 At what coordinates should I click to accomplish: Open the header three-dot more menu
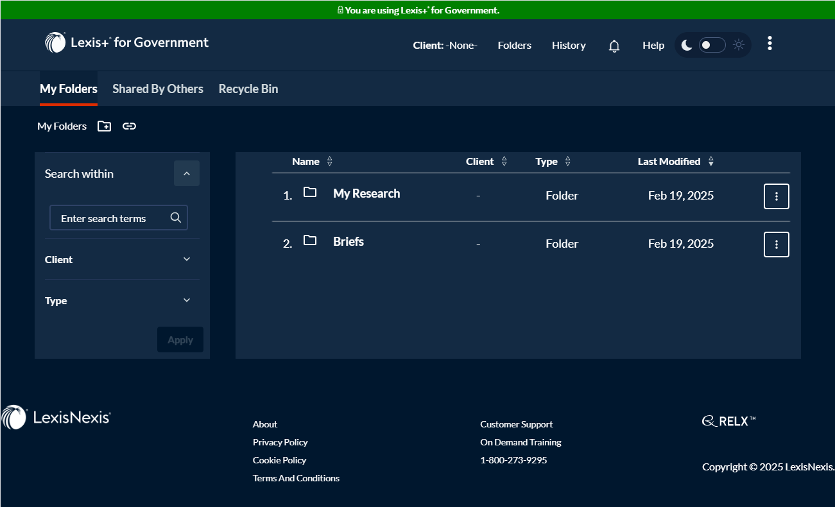pyautogui.click(x=770, y=44)
